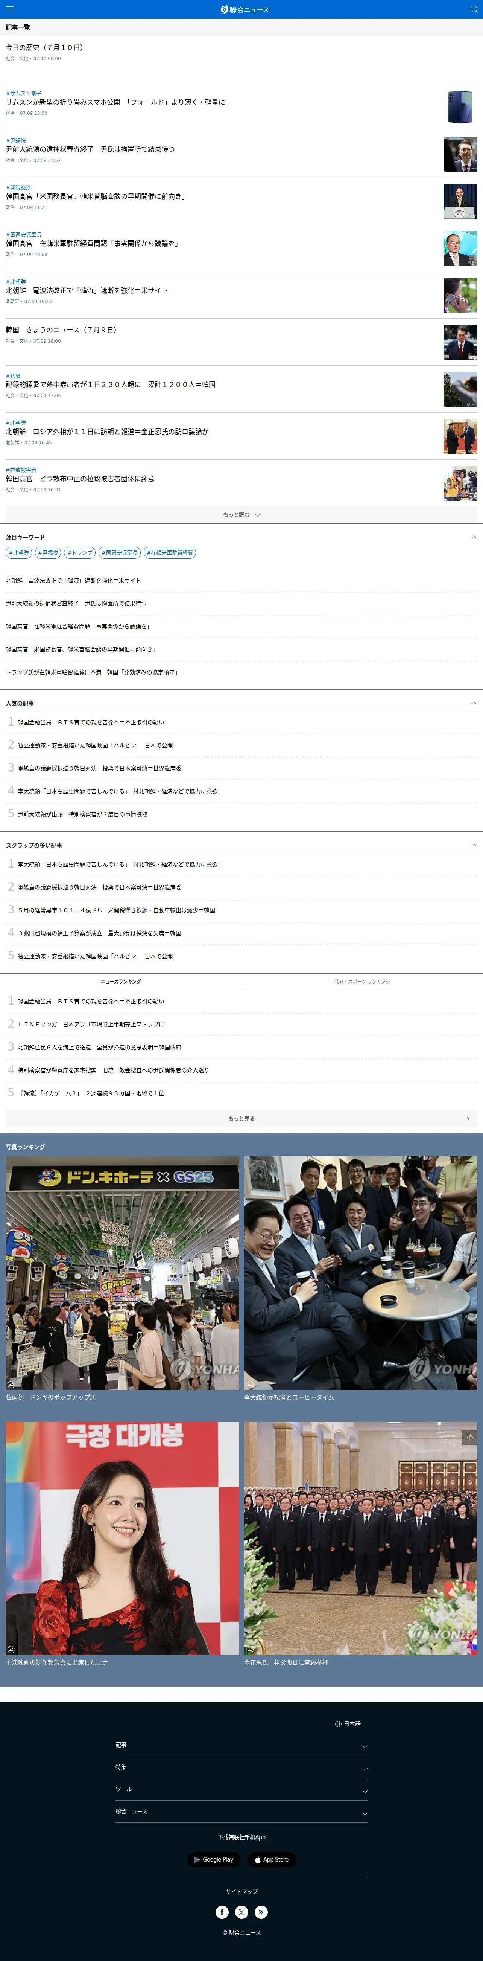Click thumbnail of 電波法改正 North Korea article
Image resolution: width=483 pixels, height=1961 pixels.
coord(460,295)
